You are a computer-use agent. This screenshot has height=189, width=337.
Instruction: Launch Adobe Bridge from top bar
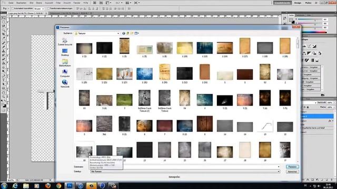95,3
